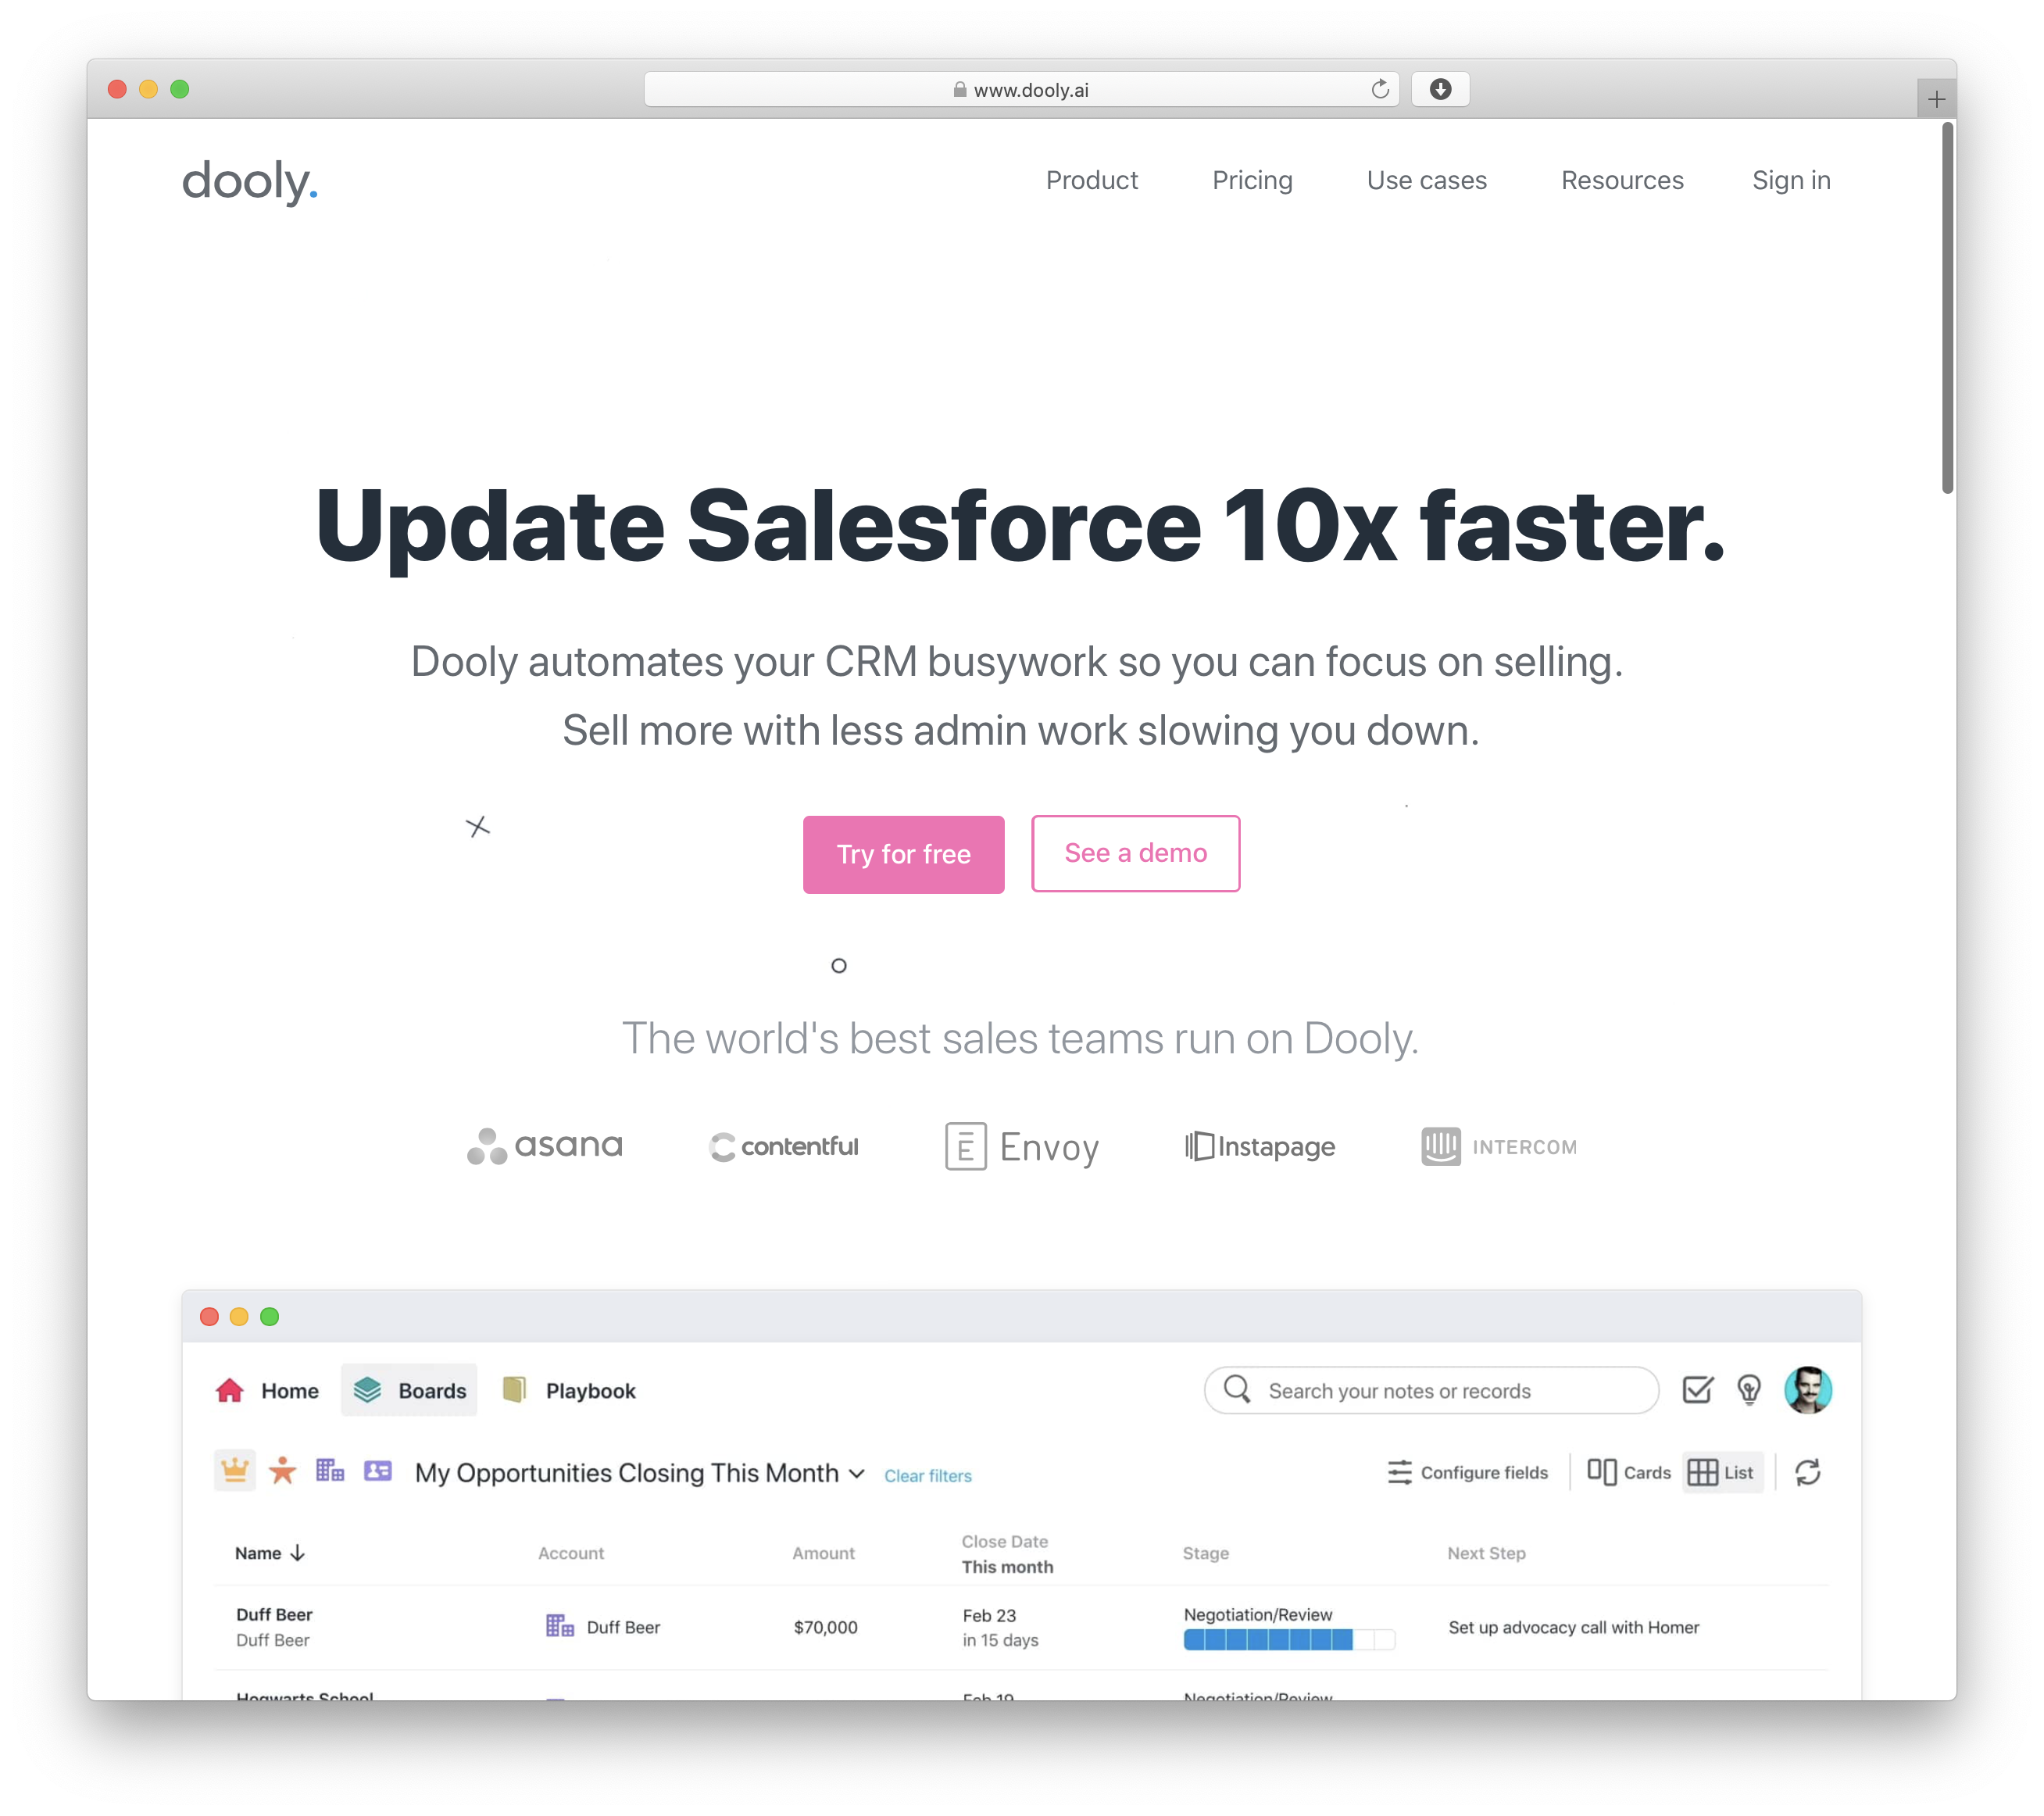
Task: Open the tasks checkmark icon
Action: coord(1698,1389)
